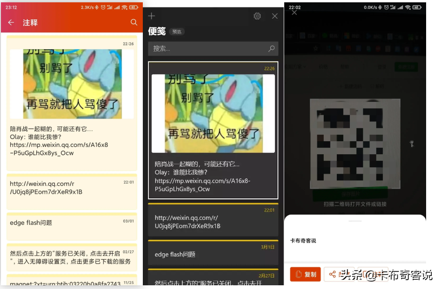This screenshot has height=289, width=441.
Task: Click the 便笺 window title
Action: [157, 31]
